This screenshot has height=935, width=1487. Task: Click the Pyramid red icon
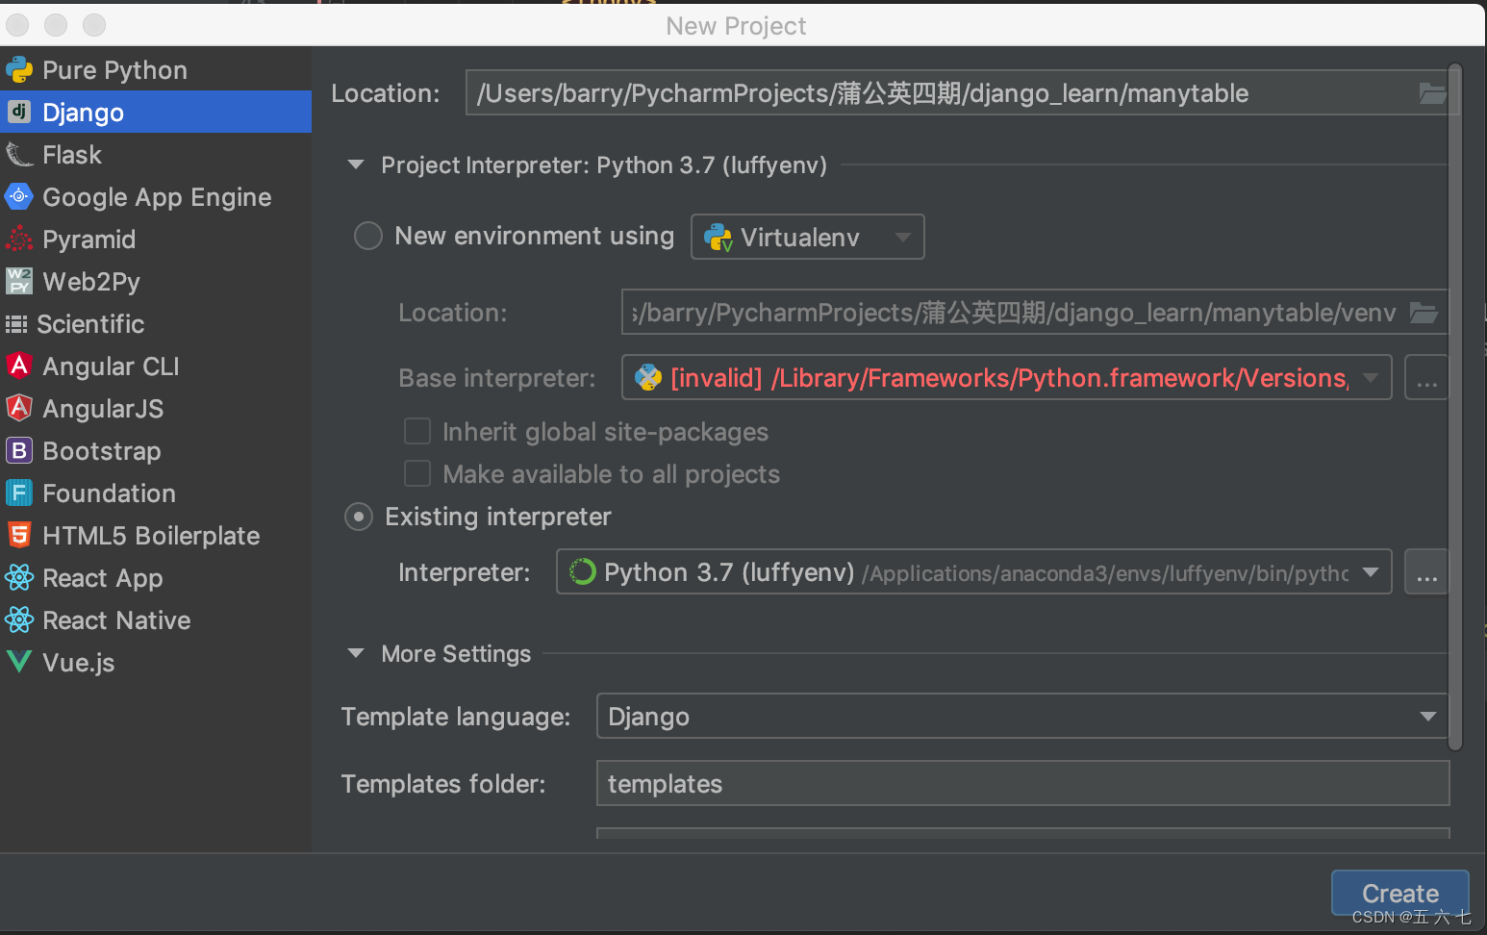click(x=19, y=239)
